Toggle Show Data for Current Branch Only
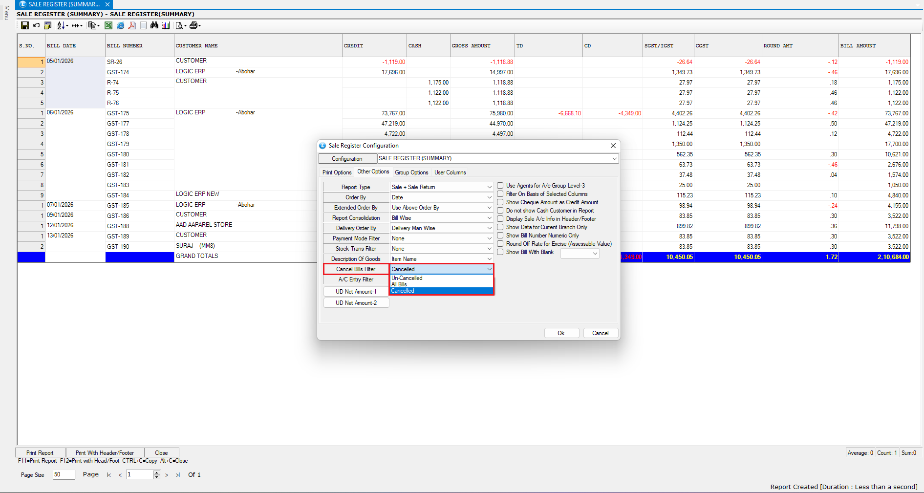 pos(500,227)
